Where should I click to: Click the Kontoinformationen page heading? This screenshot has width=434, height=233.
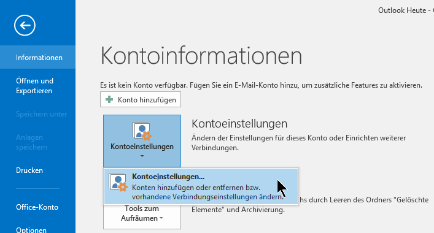tap(201, 56)
